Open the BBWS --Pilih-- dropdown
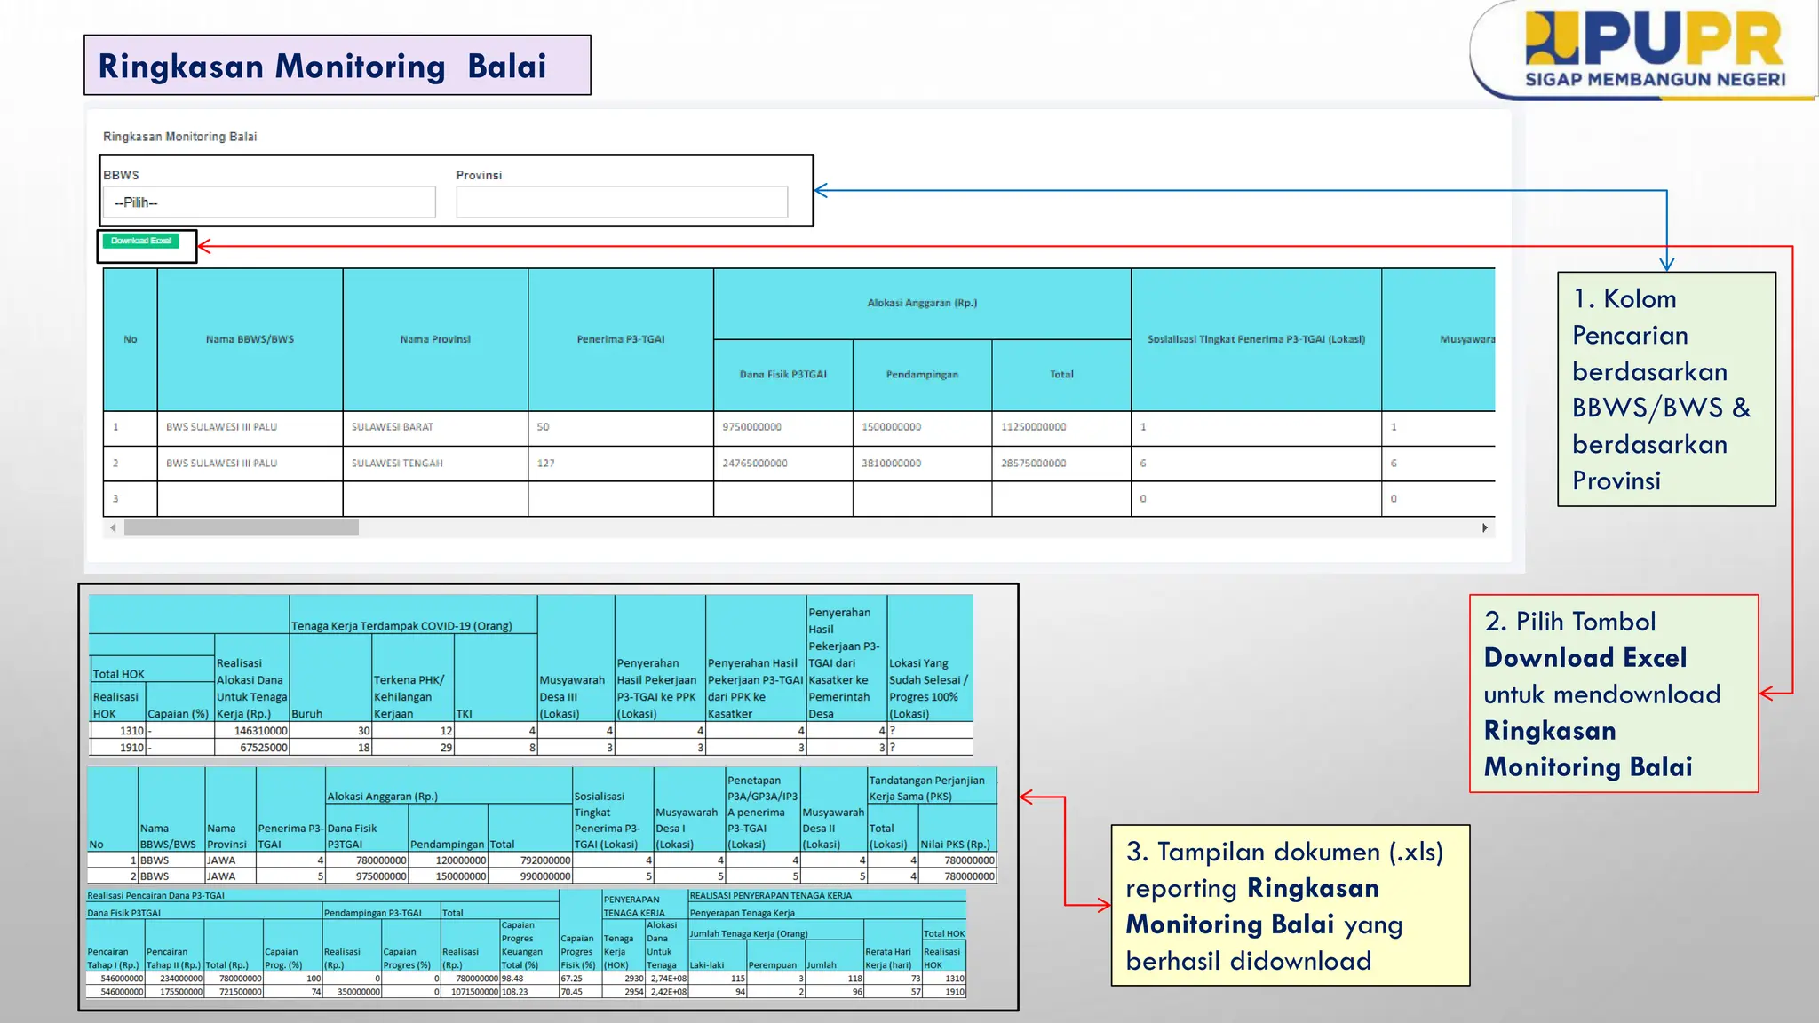Viewport: 1819px width, 1023px height. point(269,202)
